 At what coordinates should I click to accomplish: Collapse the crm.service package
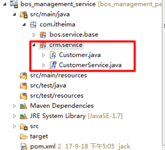point(34,45)
